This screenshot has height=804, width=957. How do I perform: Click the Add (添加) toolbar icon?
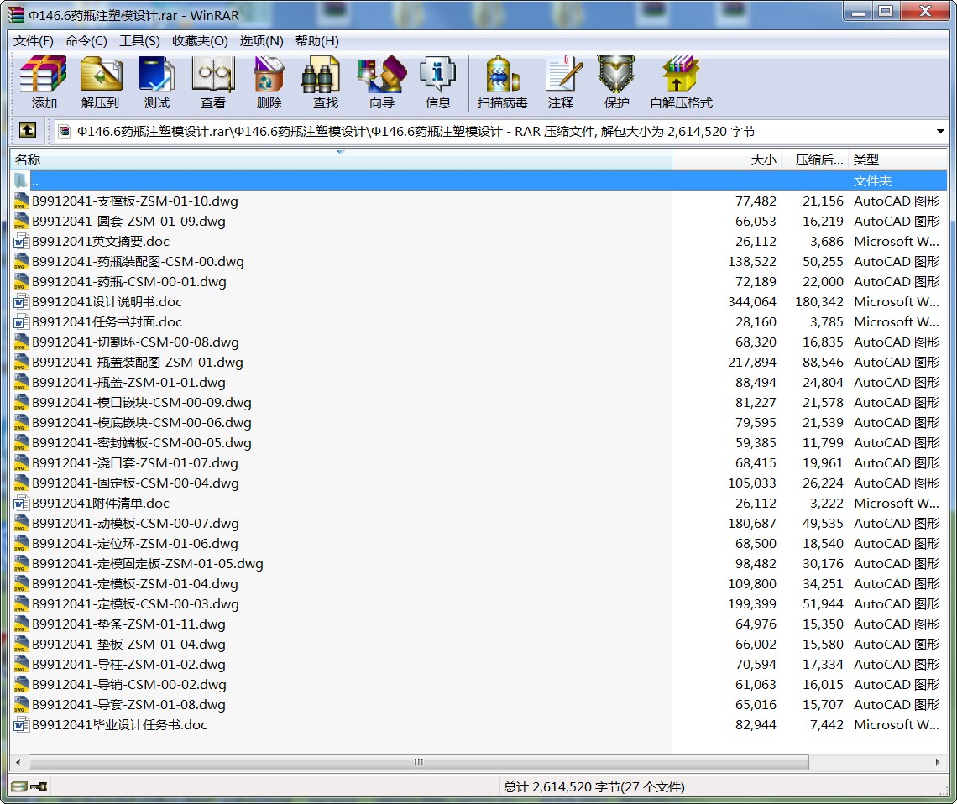44,82
